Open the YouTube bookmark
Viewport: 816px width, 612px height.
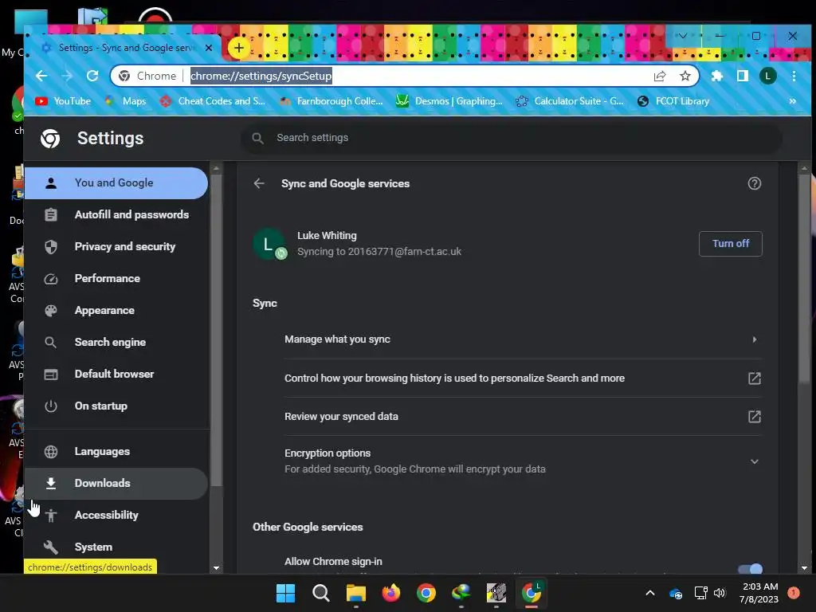63,101
